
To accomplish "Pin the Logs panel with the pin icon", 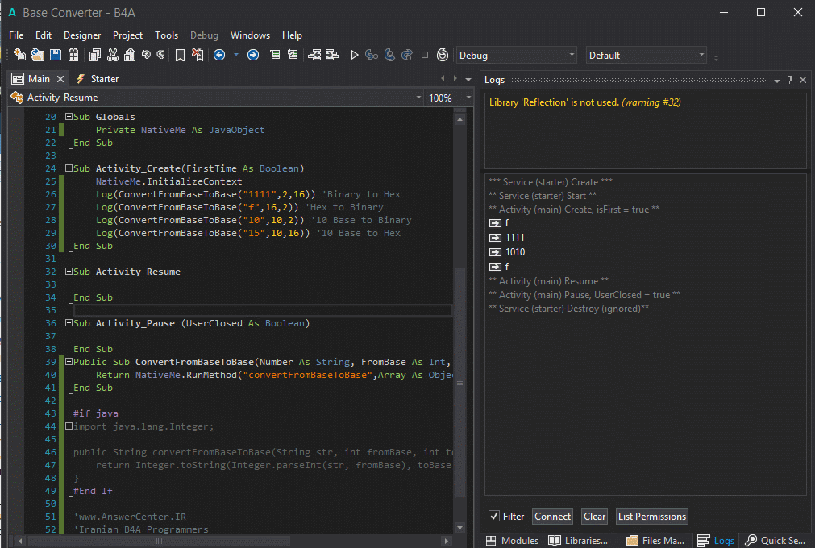I will (789, 80).
